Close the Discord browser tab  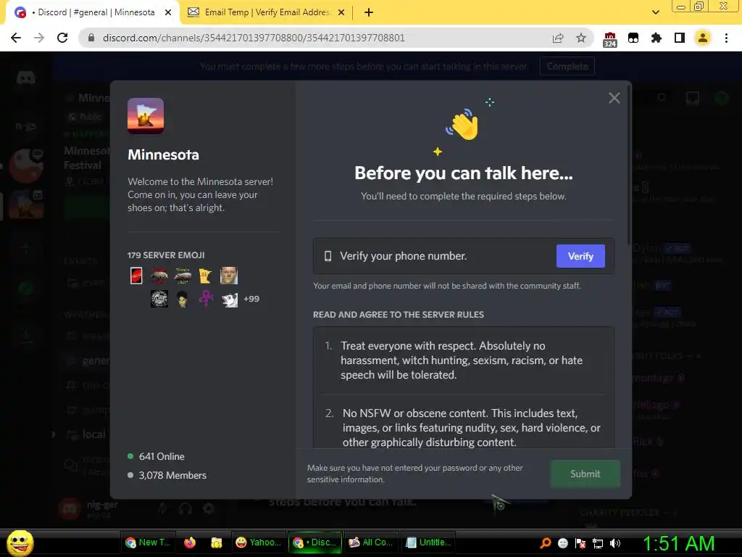tap(168, 13)
